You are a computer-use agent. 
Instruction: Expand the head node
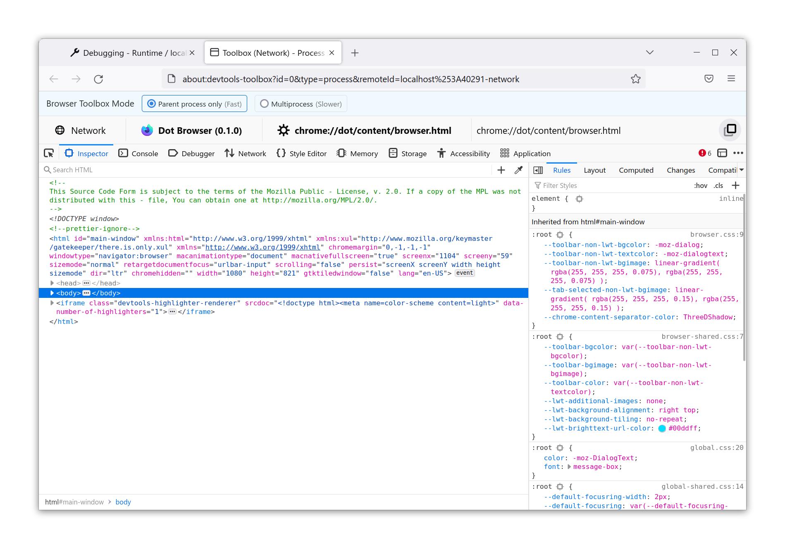pyautogui.click(x=52, y=283)
